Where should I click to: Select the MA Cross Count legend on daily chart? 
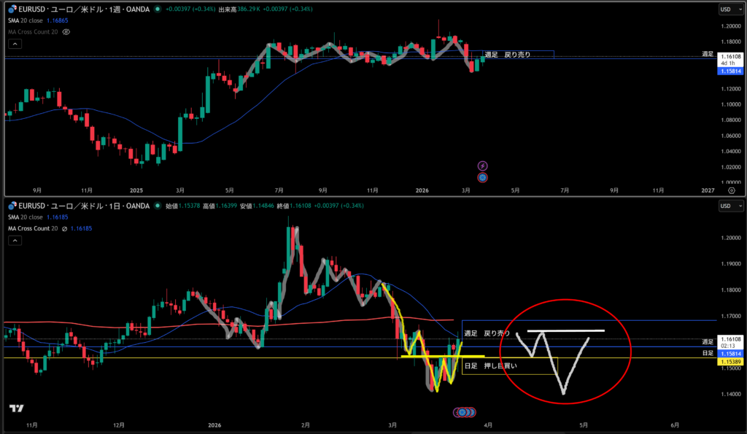coord(34,229)
